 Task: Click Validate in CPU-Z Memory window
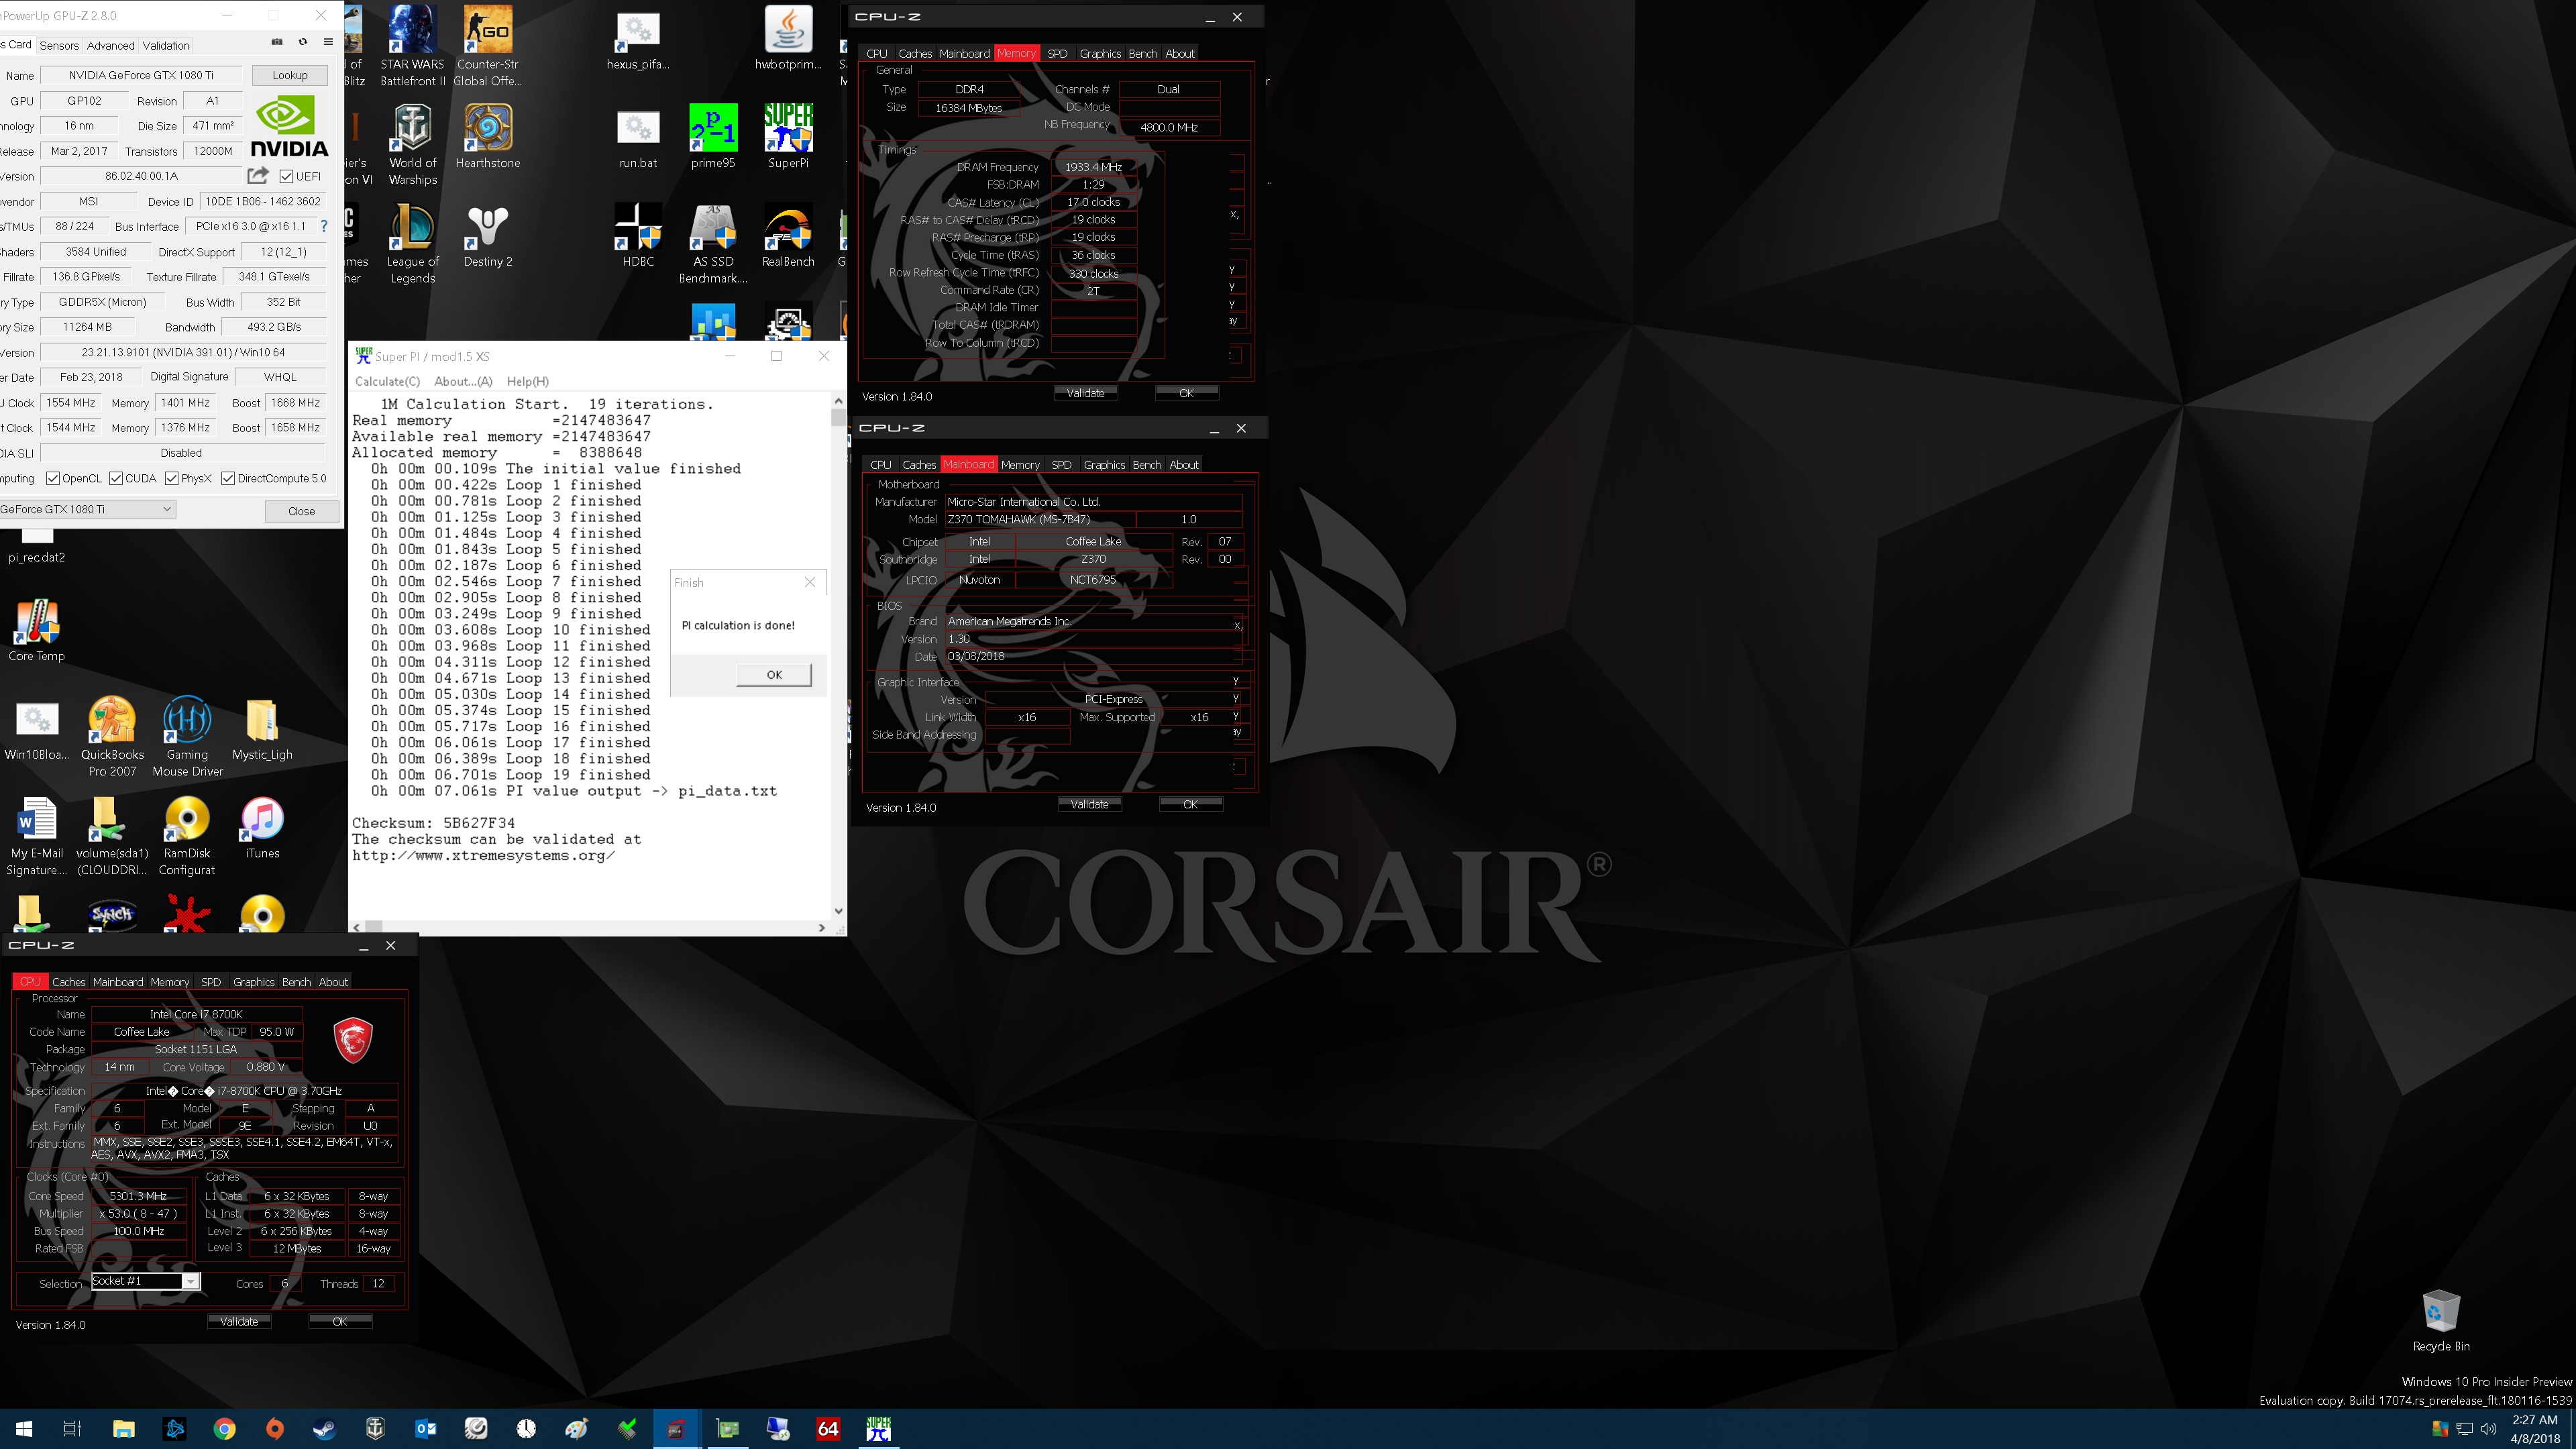coord(1085,393)
